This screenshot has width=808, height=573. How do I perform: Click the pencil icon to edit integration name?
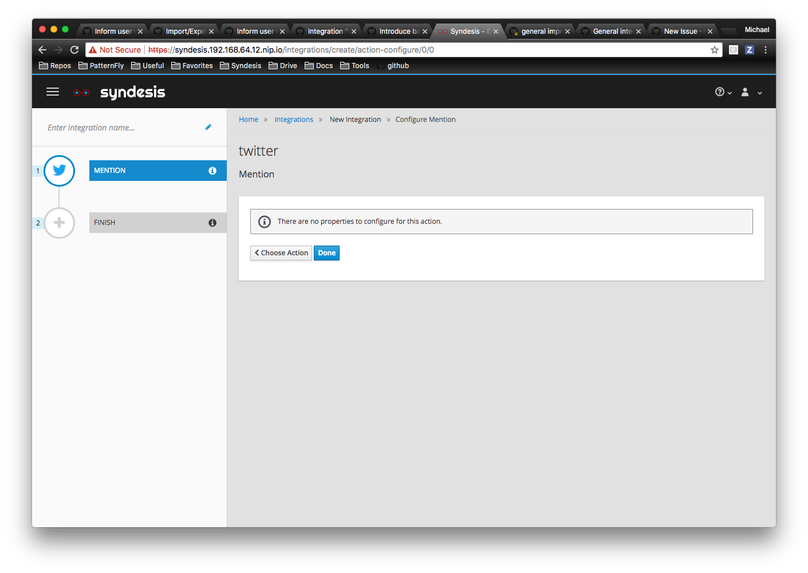click(208, 127)
